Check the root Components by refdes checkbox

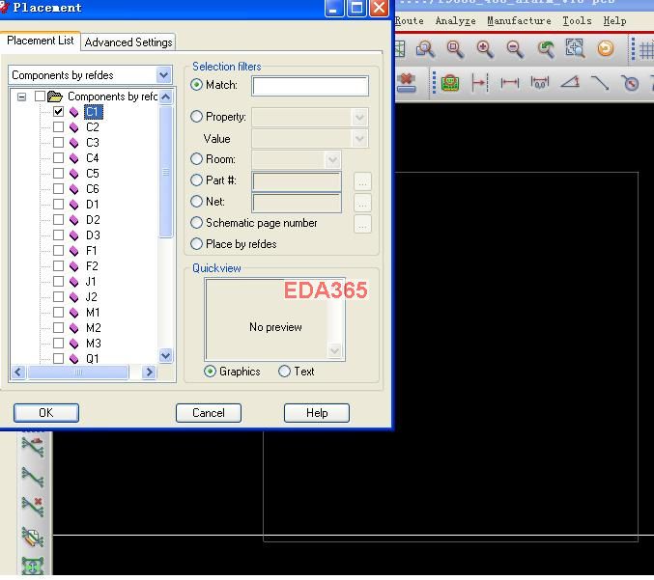[x=40, y=97]
